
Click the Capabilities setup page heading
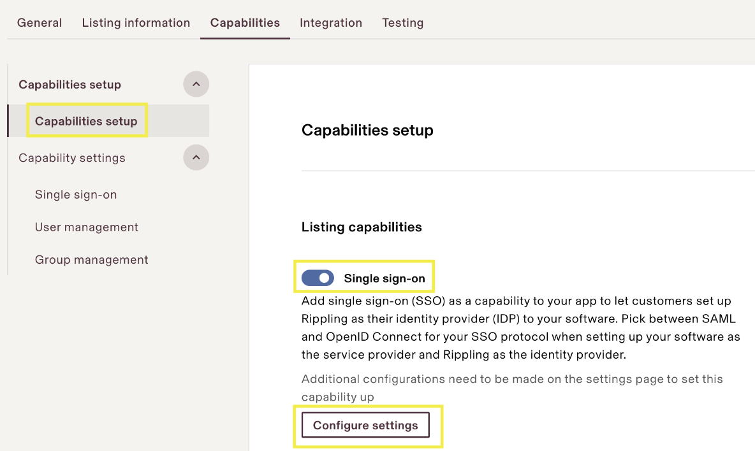pyautogui.click(x=367, y=131)
